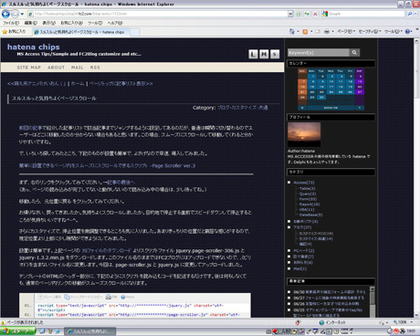Viewport: 420px width, 336px height.
Task: Open the お気に入り menu in menu bar
Action: [x=71, y=23]
